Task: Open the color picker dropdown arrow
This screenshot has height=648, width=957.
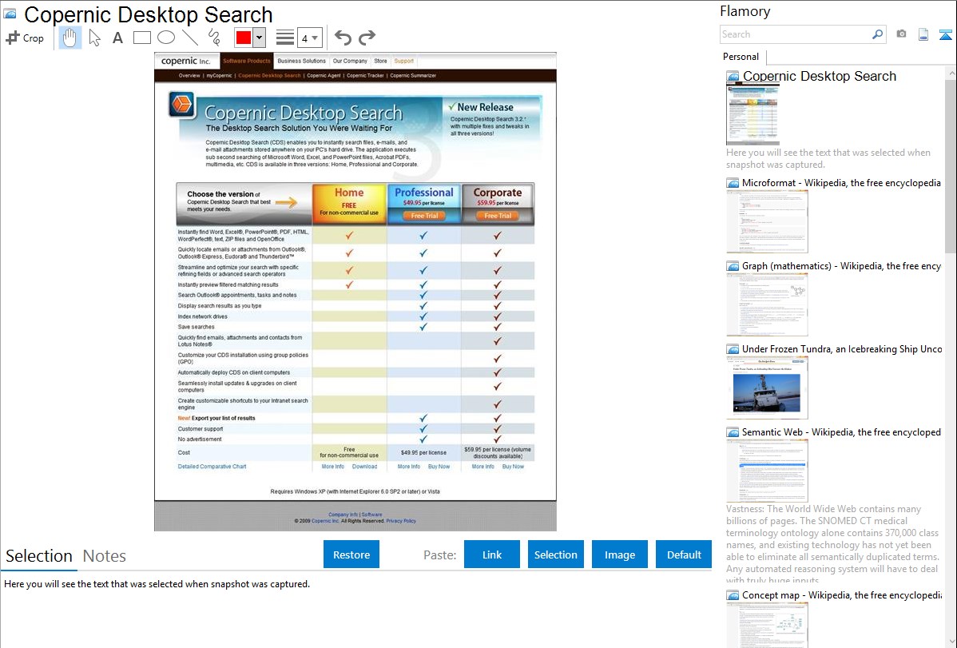Action: pos(259,38)
